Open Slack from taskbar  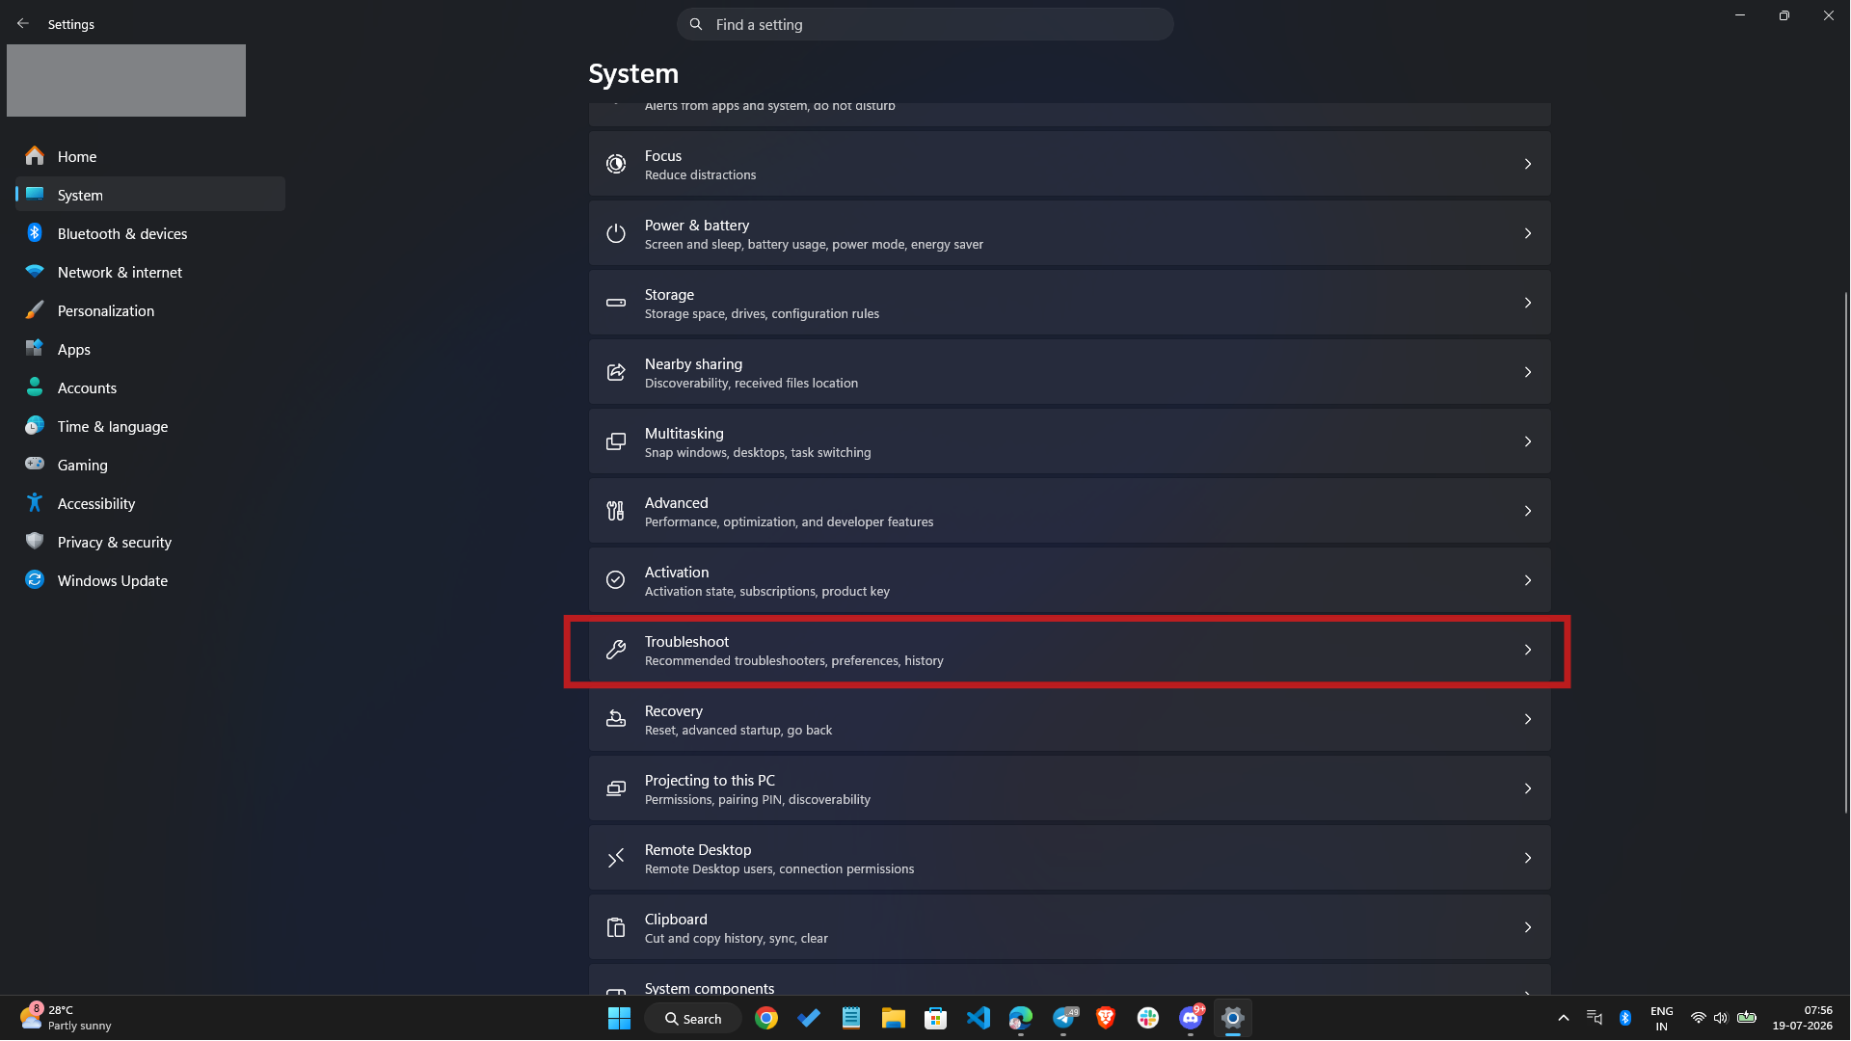1148,1018
